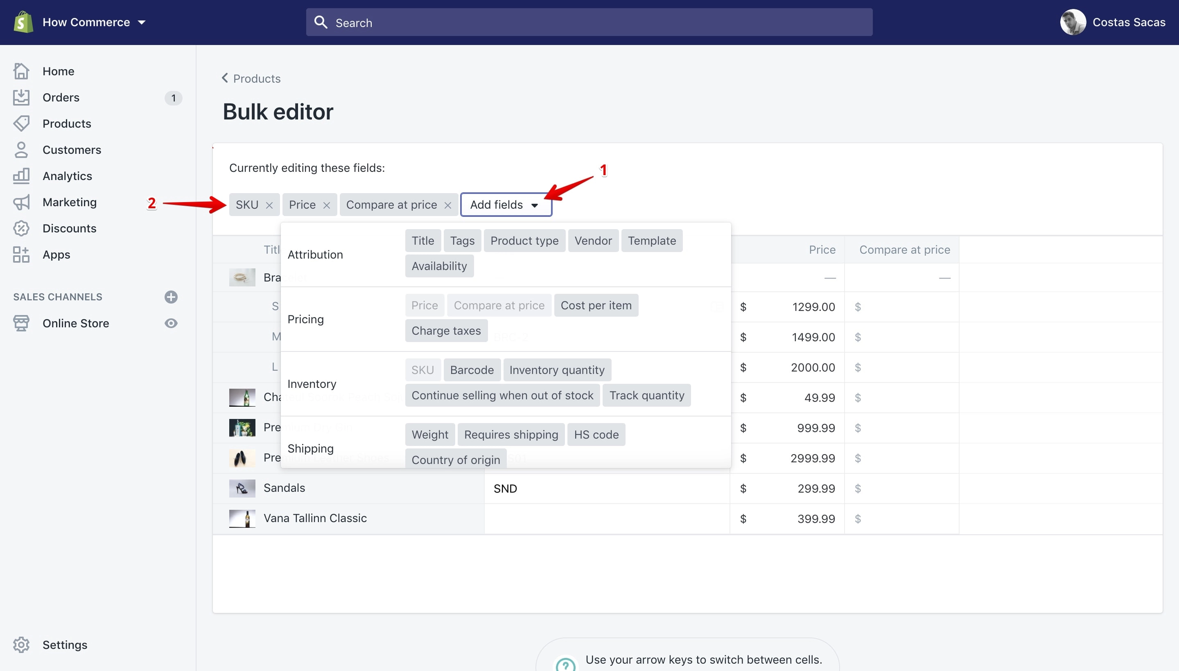1179x671 pixels.
Task: Add the Template field
Action: [651, 241]
